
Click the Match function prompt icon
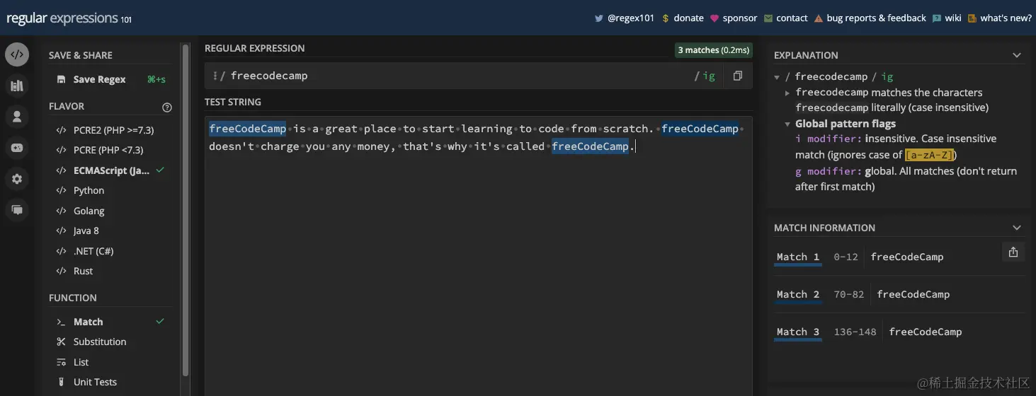tap(61, 322)
